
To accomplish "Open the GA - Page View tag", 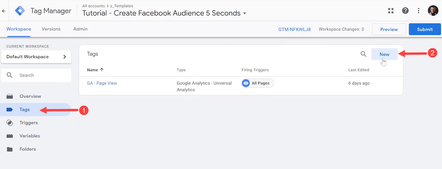I will 102,83.
